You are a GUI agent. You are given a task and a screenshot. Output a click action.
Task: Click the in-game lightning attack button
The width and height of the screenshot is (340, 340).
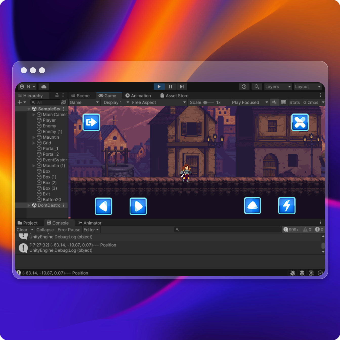tap(287, 206)
